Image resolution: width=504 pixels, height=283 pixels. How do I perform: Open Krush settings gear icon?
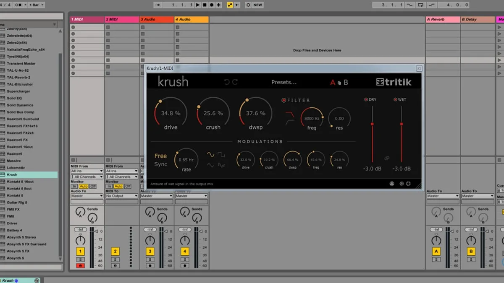tap(408, 184)
